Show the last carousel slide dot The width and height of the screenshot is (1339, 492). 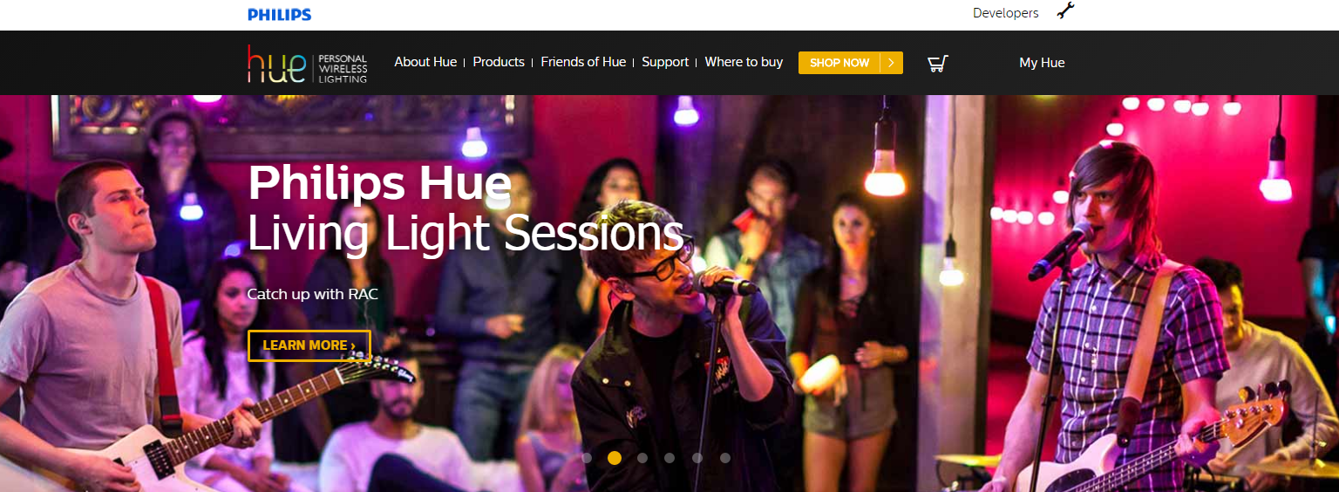pyautogui.click(x=725, y=458)
